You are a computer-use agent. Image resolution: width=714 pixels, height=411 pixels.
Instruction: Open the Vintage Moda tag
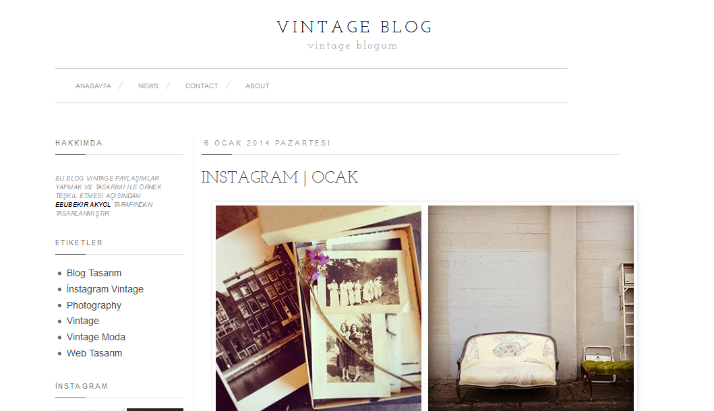(x=96, y=338)
